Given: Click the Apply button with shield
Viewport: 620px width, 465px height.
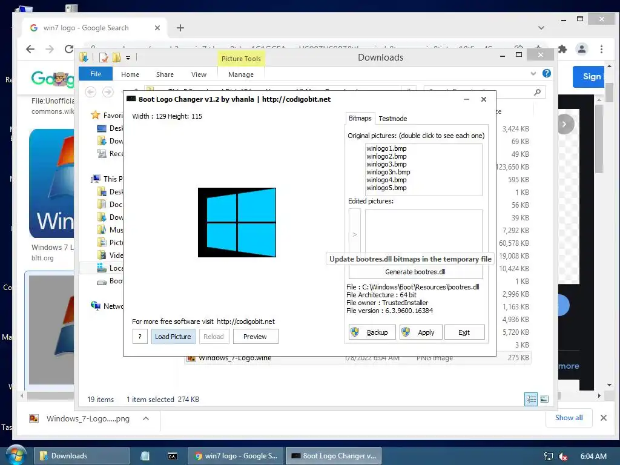Looking at the screenshot, I should [x=420, y=332].
